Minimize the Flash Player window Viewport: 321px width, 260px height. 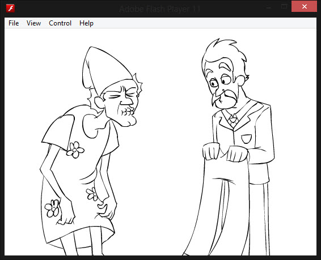coord(269,7)
